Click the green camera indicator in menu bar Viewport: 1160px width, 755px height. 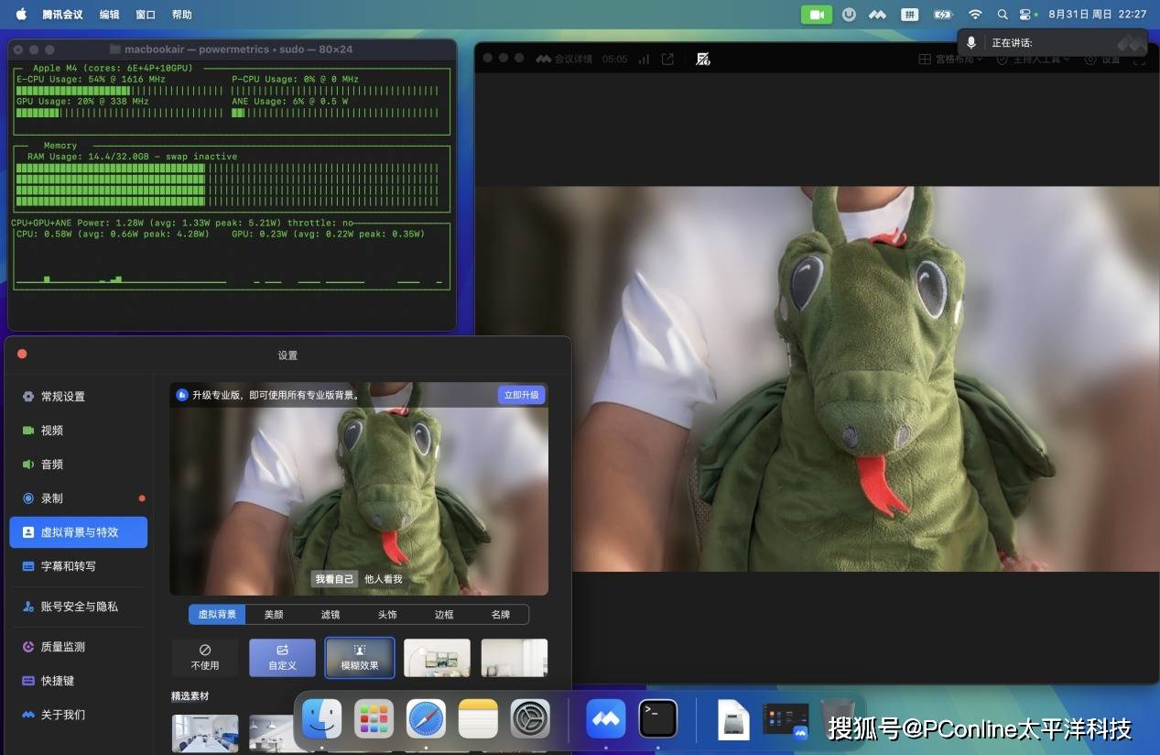[x=815, y=15]
